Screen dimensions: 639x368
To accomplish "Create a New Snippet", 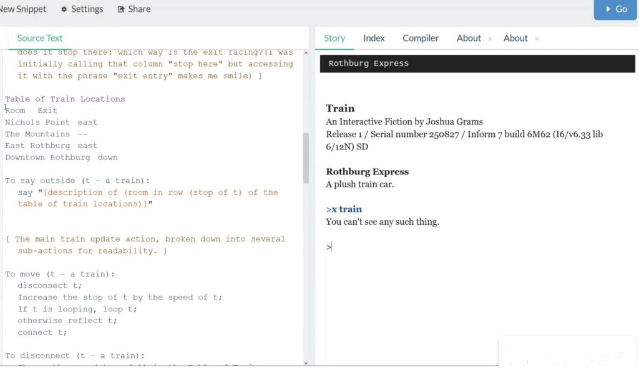I will pos(23,9).
